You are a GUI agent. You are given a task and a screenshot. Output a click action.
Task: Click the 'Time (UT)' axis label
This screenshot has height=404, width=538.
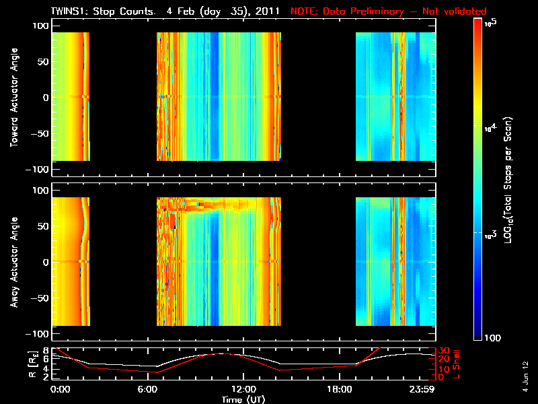pyautogui.click(x=243, y=399)
